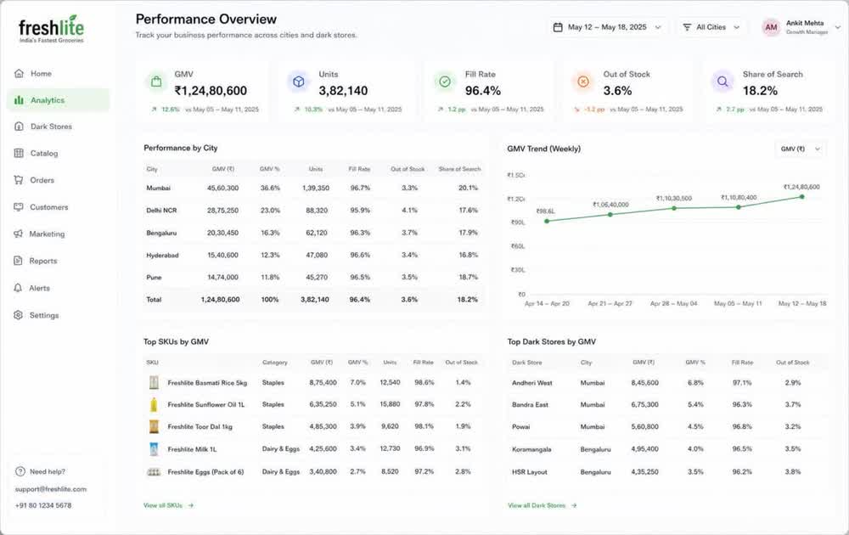Click the Units box icon
Screen dimensions: 849x535
click(298, 82)
